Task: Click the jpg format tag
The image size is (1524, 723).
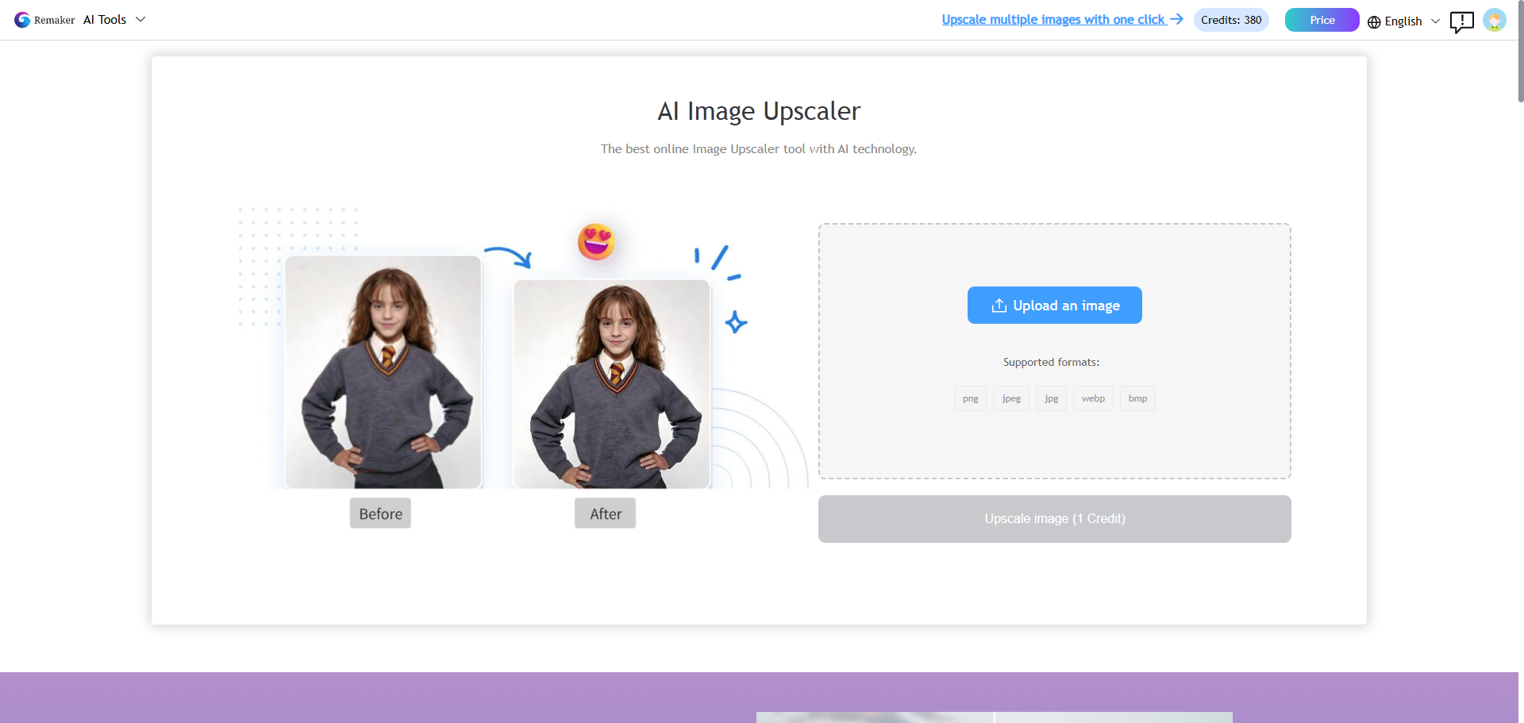Action: [x=1051, y=398]
